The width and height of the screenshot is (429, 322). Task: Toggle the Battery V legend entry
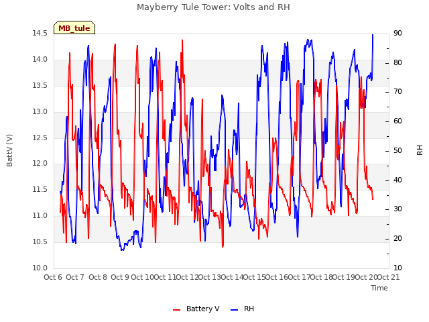coord(196,309)
